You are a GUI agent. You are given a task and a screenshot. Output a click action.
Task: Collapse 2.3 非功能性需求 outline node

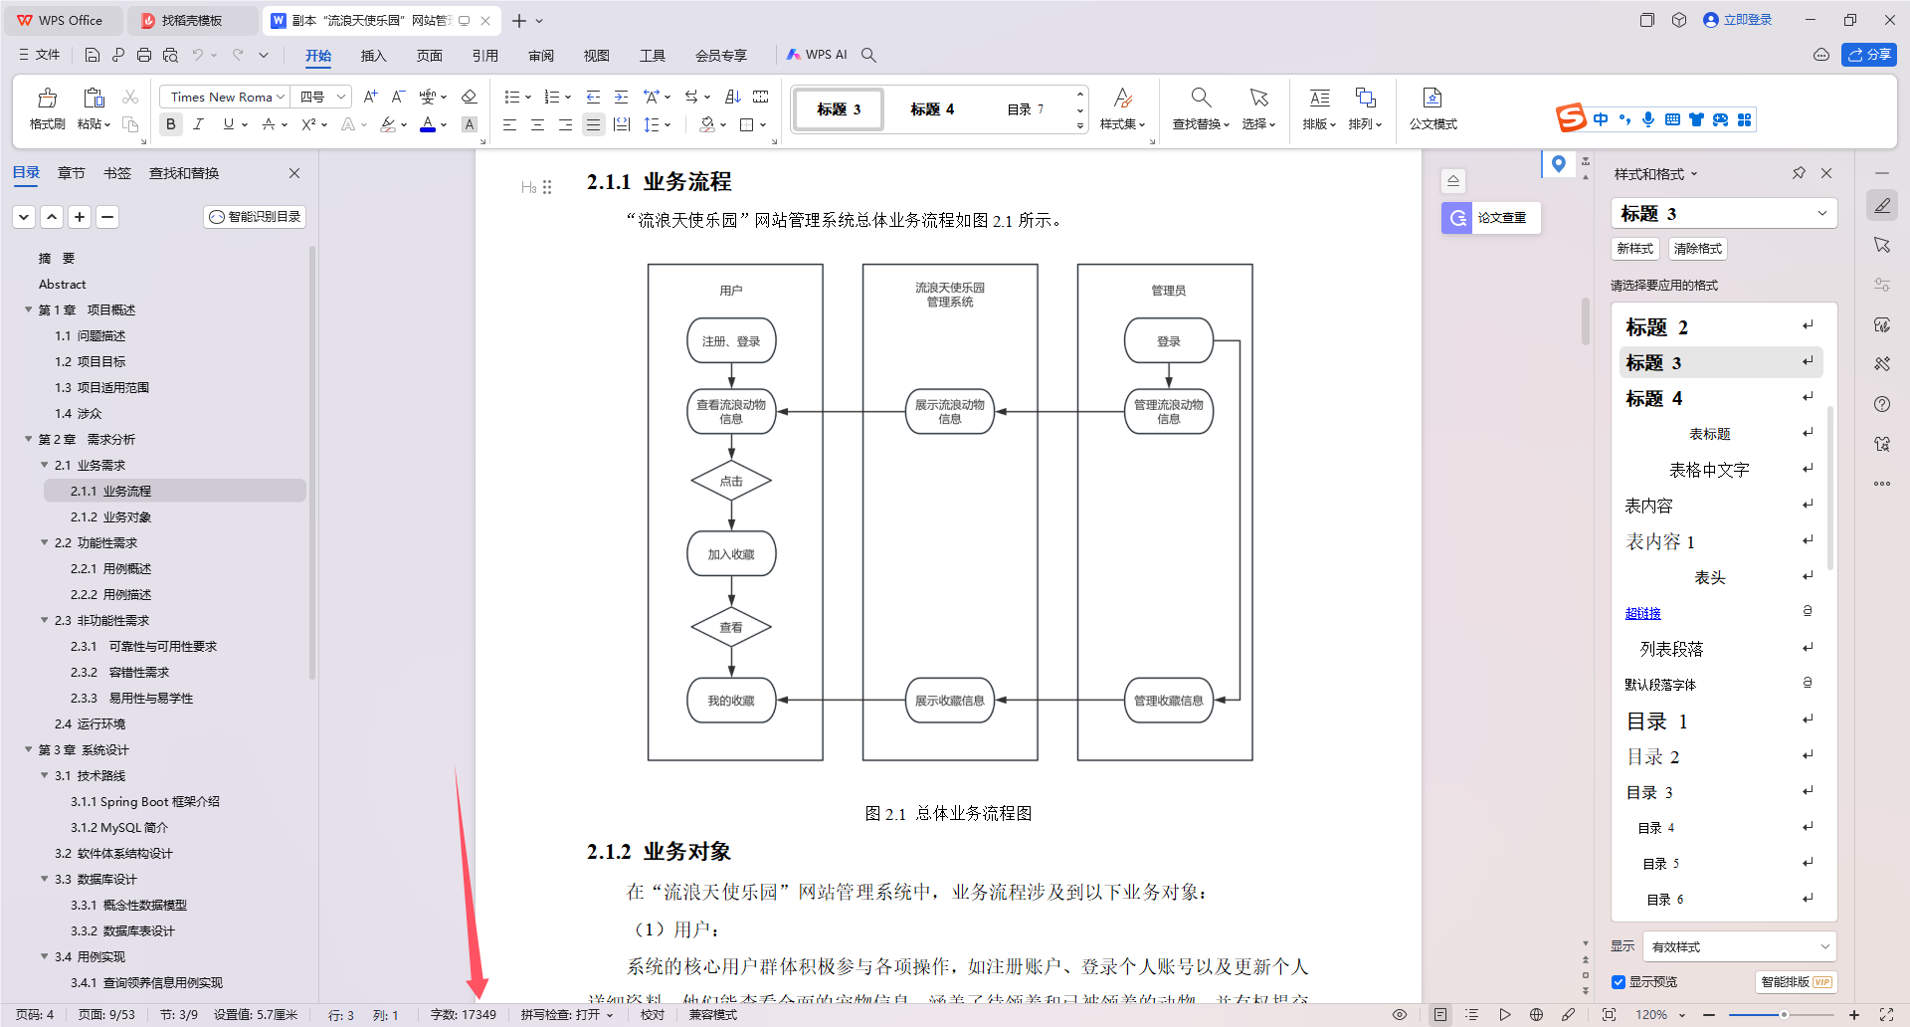pos(44,620)
